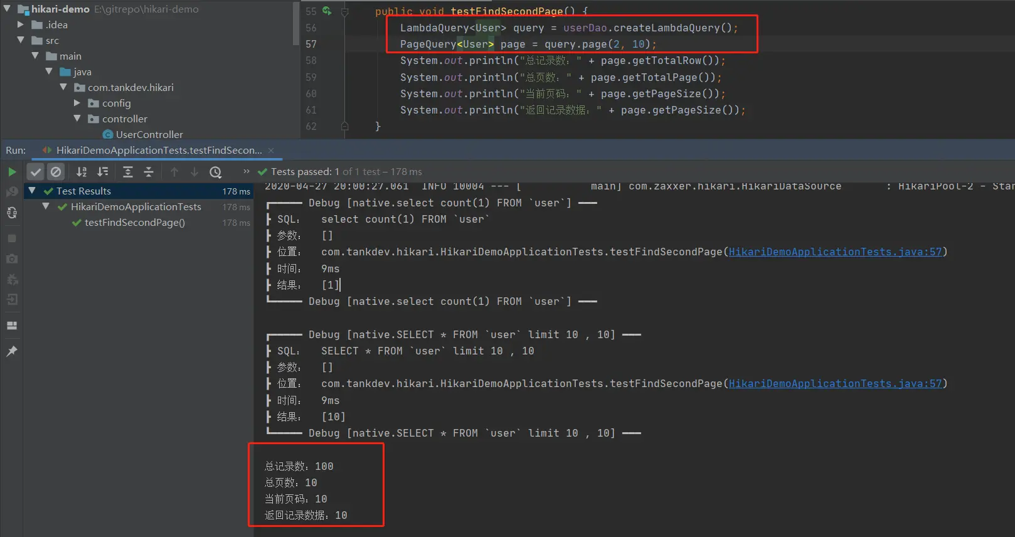The image size is (1015, 537).
Task: Click the run test gutter icon at line 55
Action: click(327, 11)
